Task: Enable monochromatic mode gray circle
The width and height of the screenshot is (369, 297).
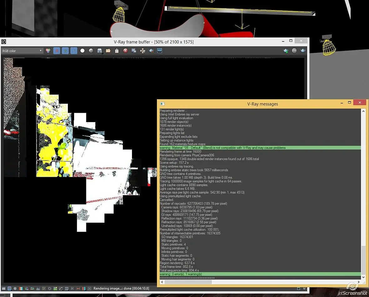Action: [91, 51]
